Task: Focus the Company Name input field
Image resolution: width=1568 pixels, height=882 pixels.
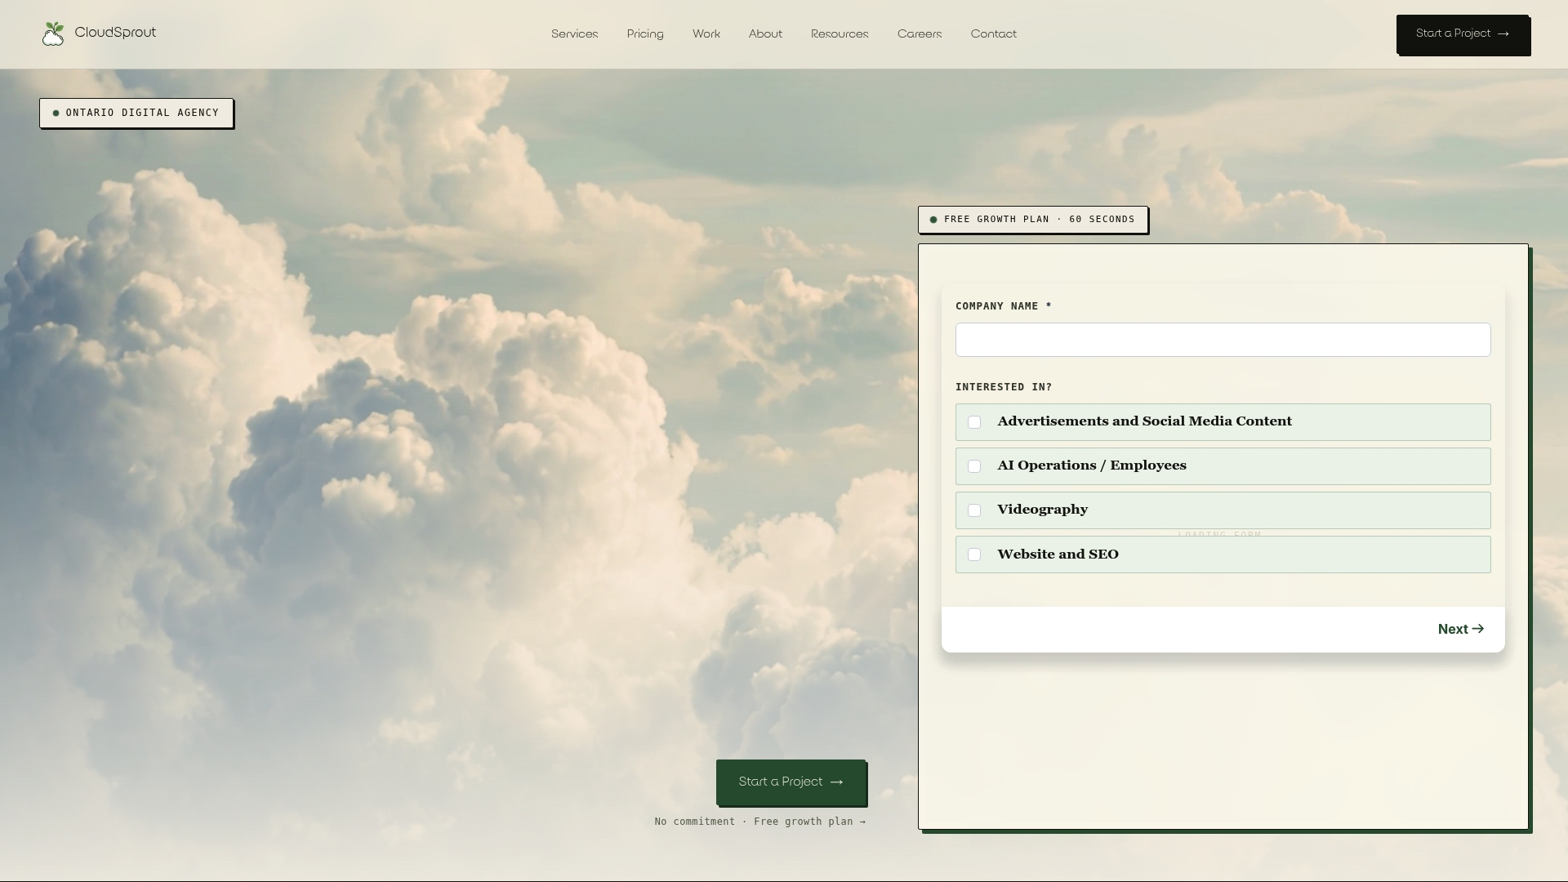Action: tap(1223, 340)
